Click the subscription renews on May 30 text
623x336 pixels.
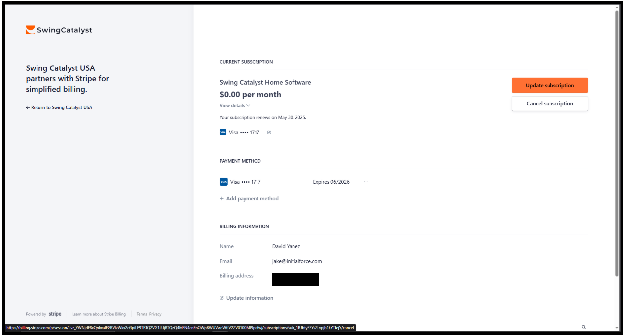coord(263,117)
